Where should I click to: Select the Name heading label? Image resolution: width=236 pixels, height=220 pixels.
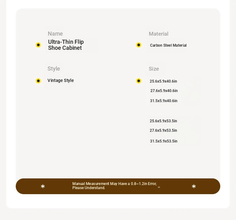55,34
